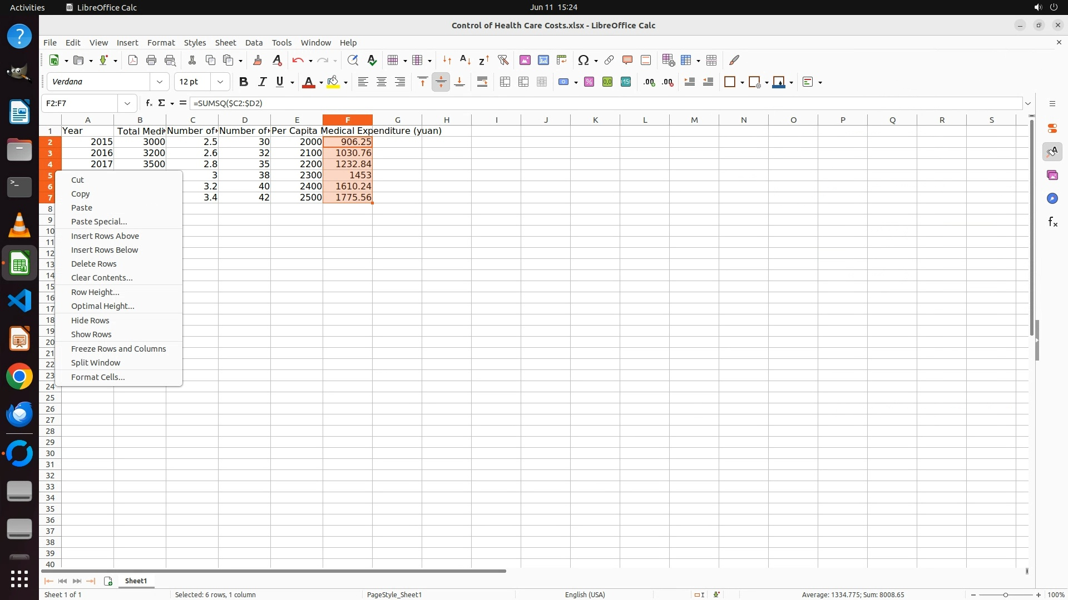The height and width of the screenshot is (600, 1068).
Task: Open the sidebar Navigator panel icon
Action: click(1052, 198)
